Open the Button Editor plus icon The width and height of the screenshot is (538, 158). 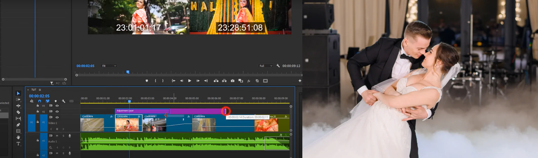(x=300, y=81)
